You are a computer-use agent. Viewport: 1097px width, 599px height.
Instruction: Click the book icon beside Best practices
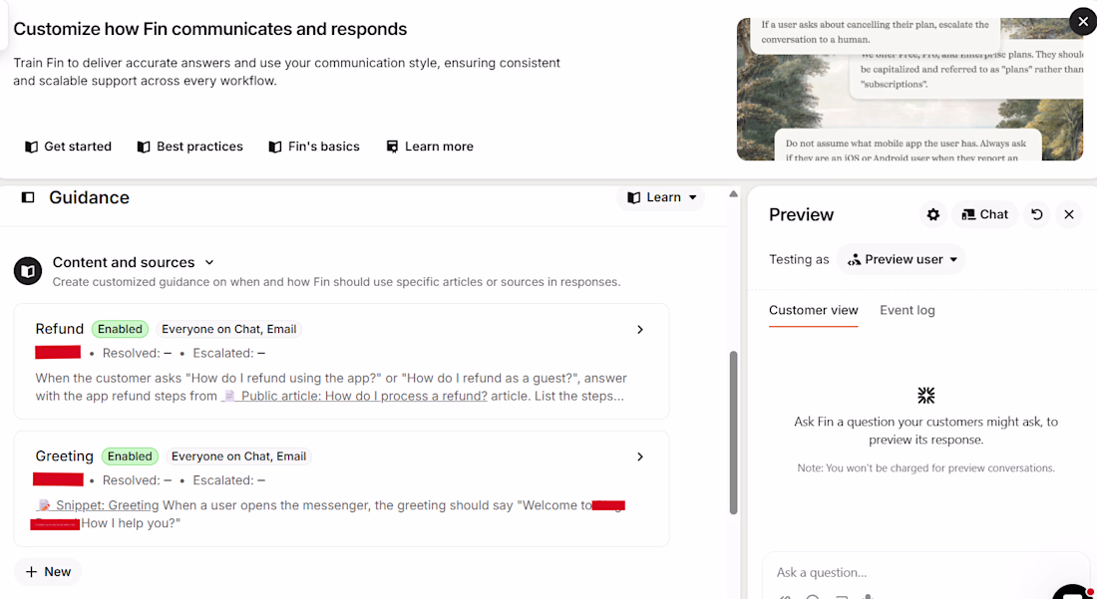pyautogui.click(x=144, y=147)
